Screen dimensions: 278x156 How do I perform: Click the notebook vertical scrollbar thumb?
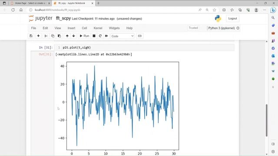coord(266,120)
